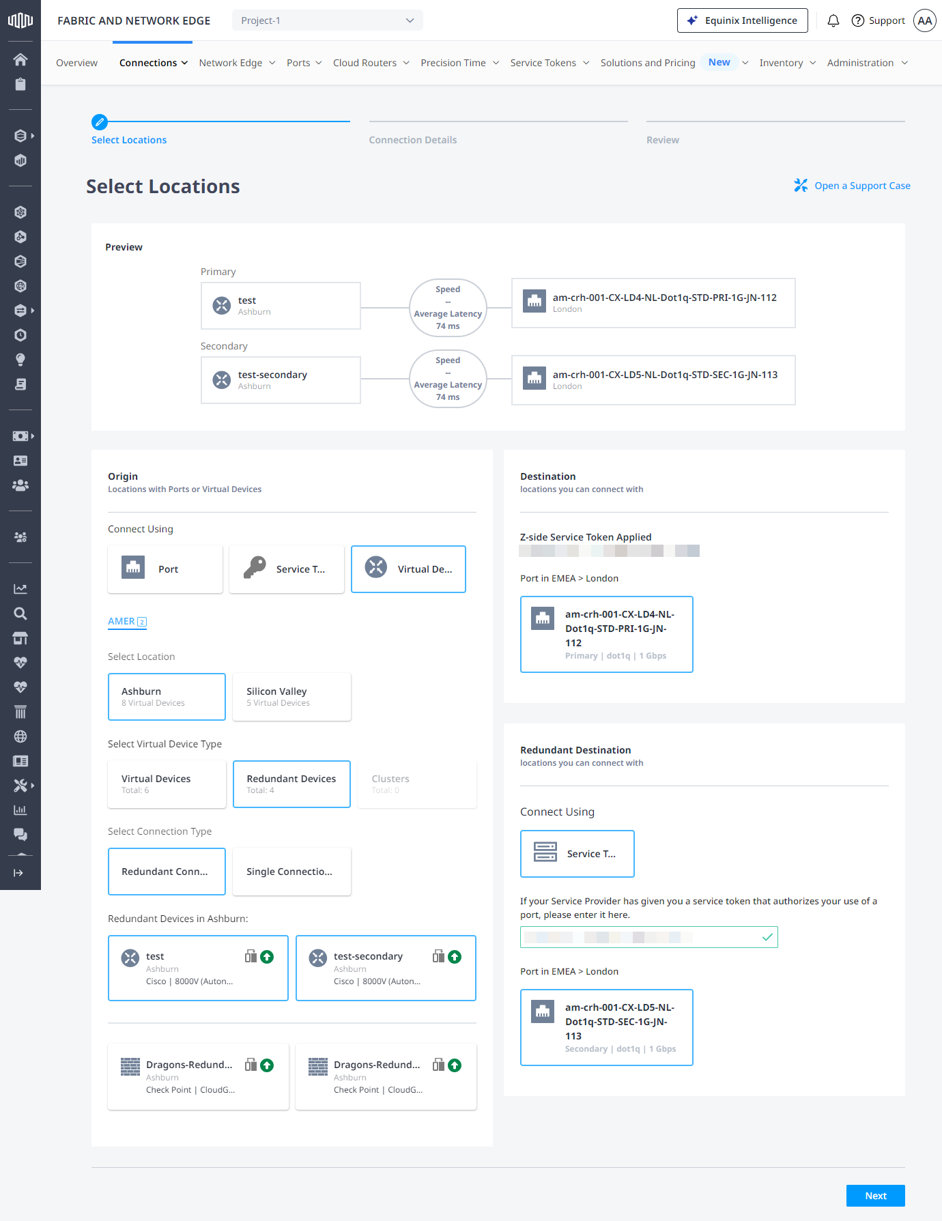
Task: Open the user settings group sidebar icon
Action: click(20, 537)
